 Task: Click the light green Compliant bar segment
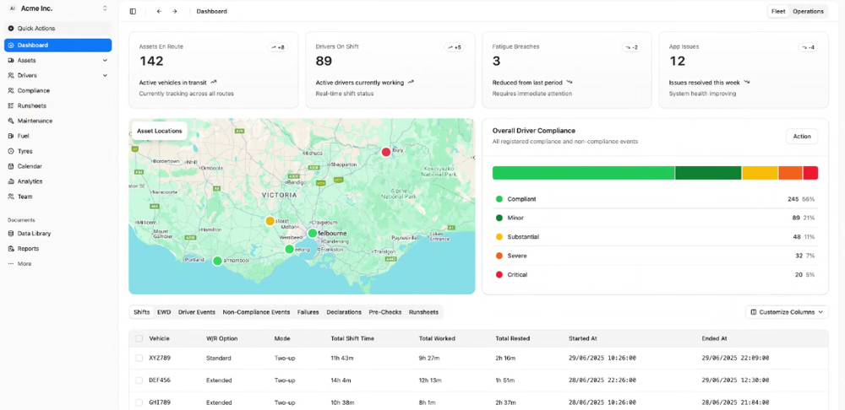pos(584,173)
